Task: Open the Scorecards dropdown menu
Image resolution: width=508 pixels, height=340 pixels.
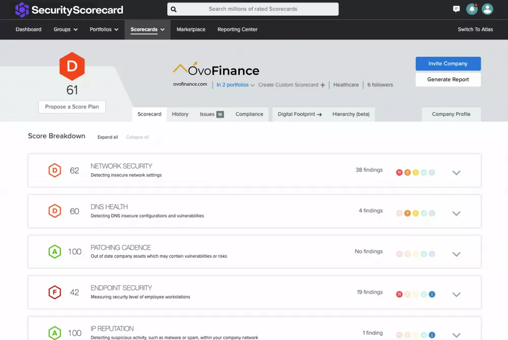Action: 147,29
